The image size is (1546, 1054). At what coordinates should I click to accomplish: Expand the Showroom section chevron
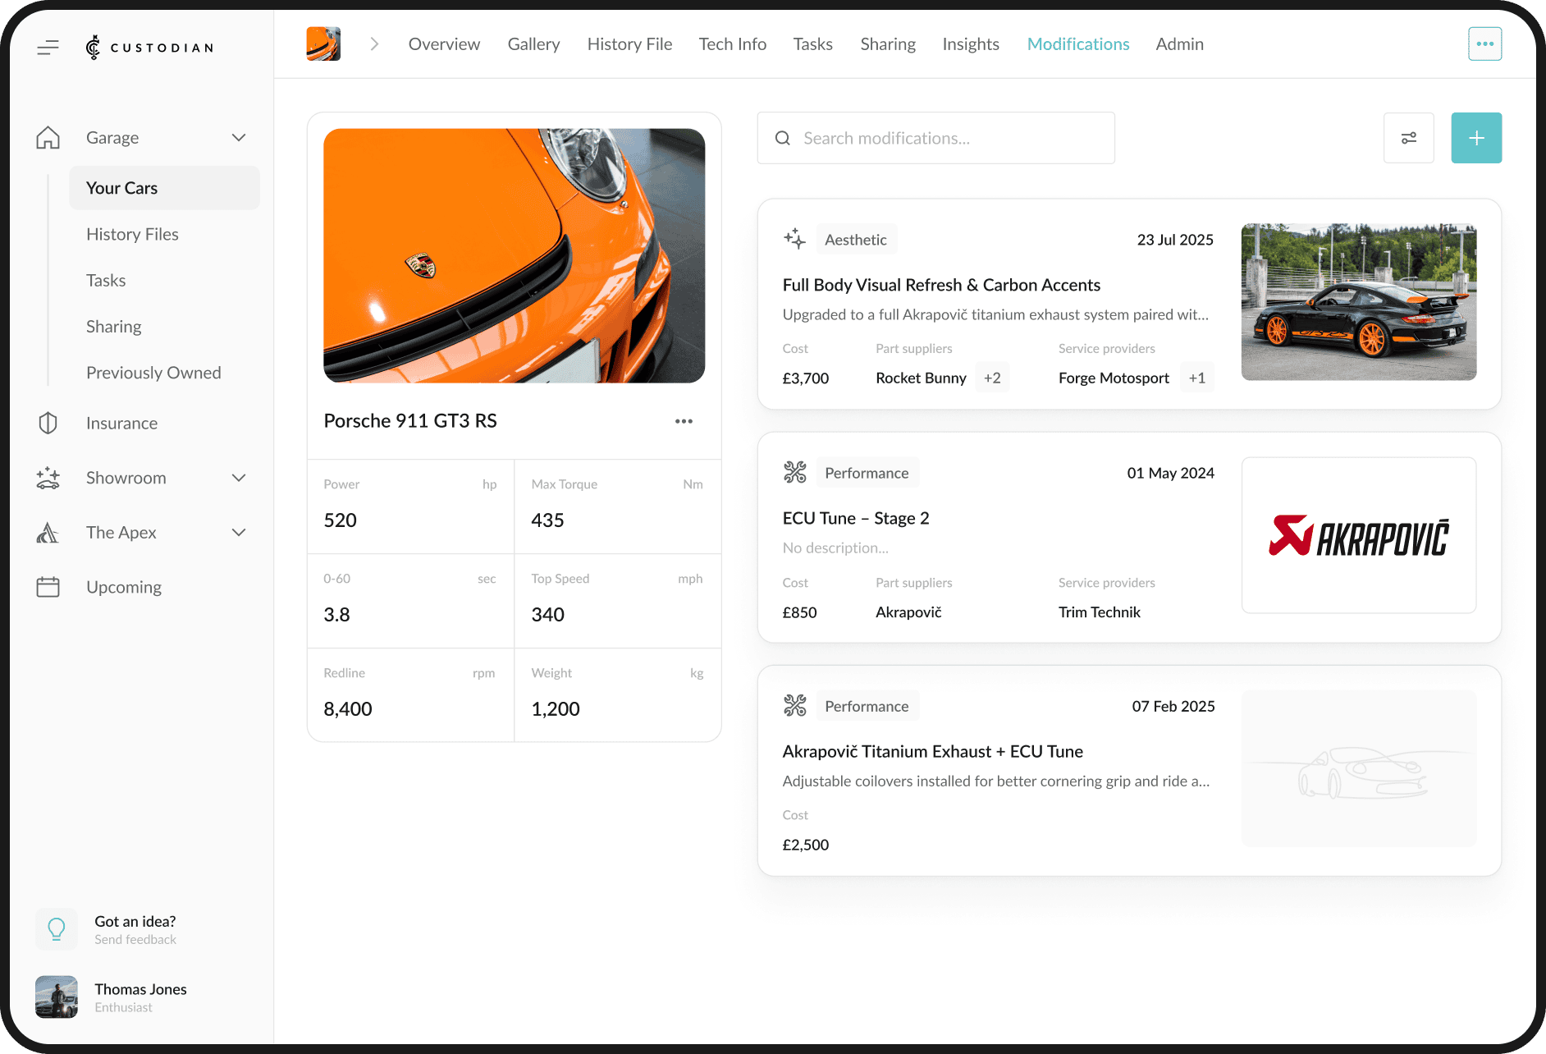(239, 478)
